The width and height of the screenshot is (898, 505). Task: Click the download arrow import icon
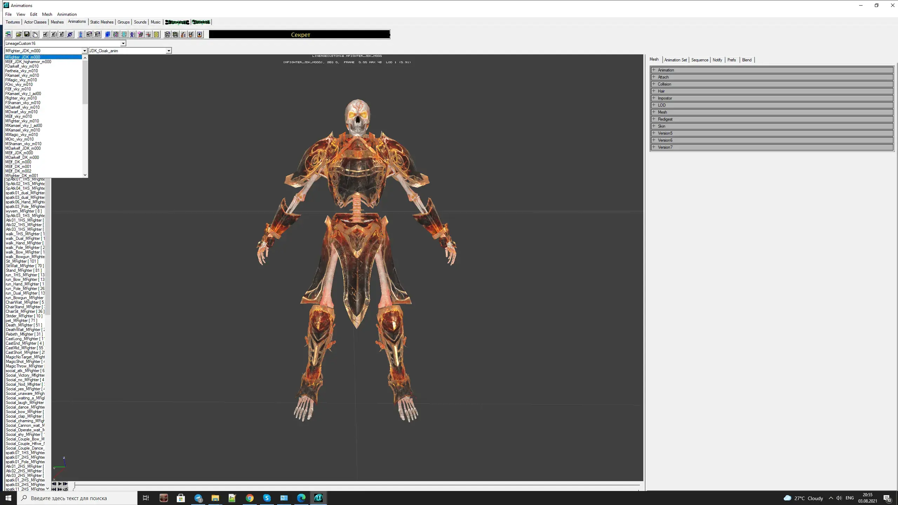[200, 34]
